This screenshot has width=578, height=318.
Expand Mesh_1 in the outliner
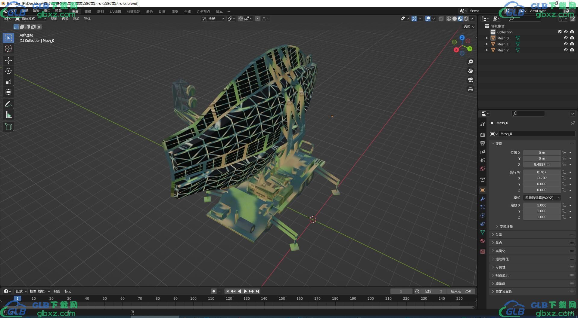click(487, 44)
